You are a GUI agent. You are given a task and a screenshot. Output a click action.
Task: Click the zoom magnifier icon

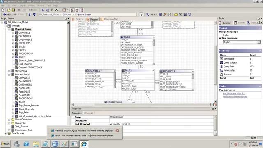pos(147,15)
